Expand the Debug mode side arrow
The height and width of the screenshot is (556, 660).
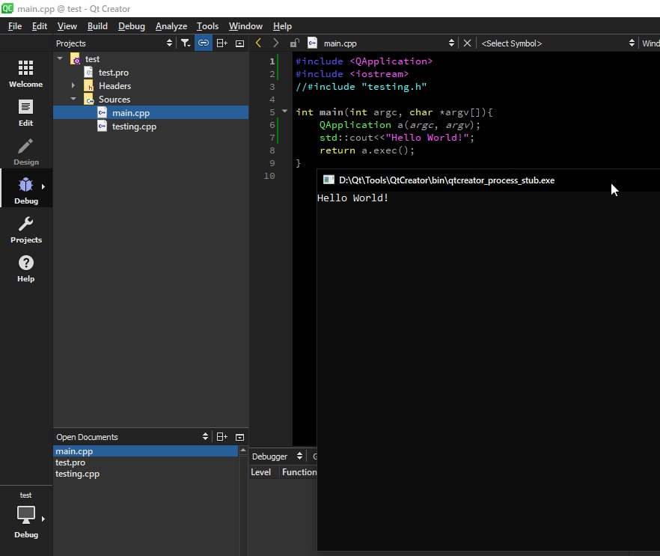click(x=43, y=186)
